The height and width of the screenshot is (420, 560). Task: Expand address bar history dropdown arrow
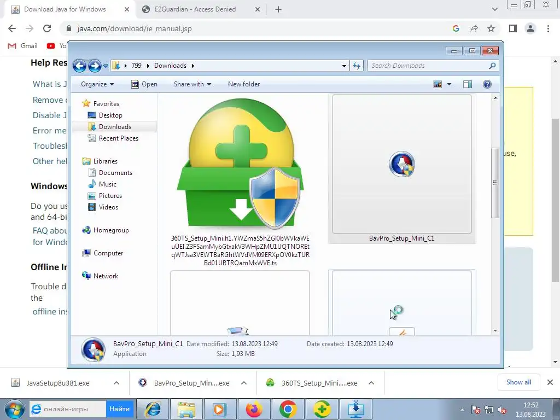tap(344, 66)
